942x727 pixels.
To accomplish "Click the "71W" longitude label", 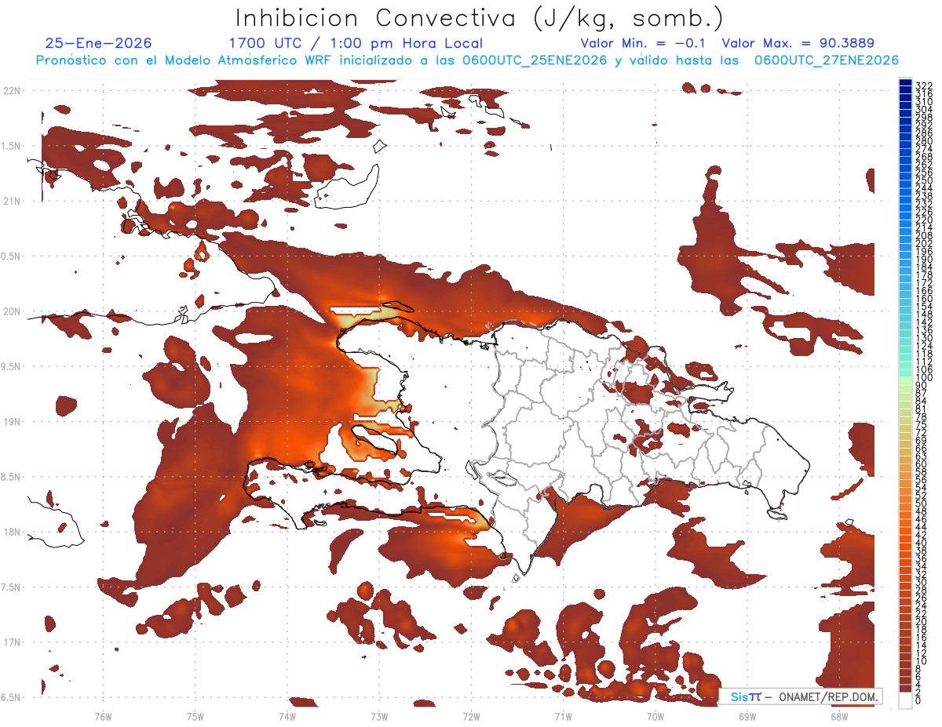I will click(x=563, y=716).
